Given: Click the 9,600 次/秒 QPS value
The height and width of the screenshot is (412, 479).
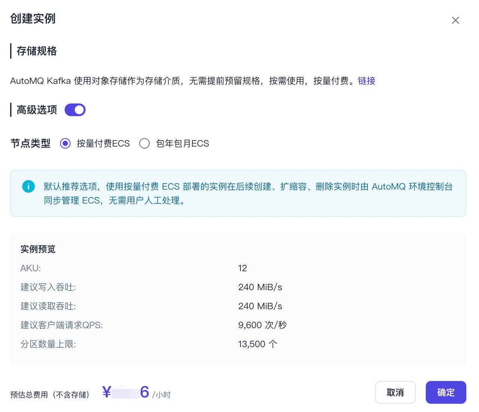Looking at the screenshot, I should [x=262, y=325].
